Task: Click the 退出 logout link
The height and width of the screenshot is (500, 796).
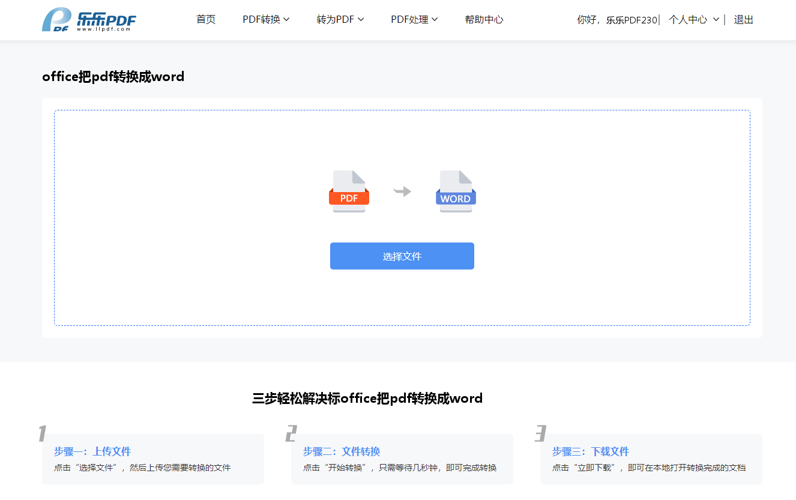Action: point(743,20)
